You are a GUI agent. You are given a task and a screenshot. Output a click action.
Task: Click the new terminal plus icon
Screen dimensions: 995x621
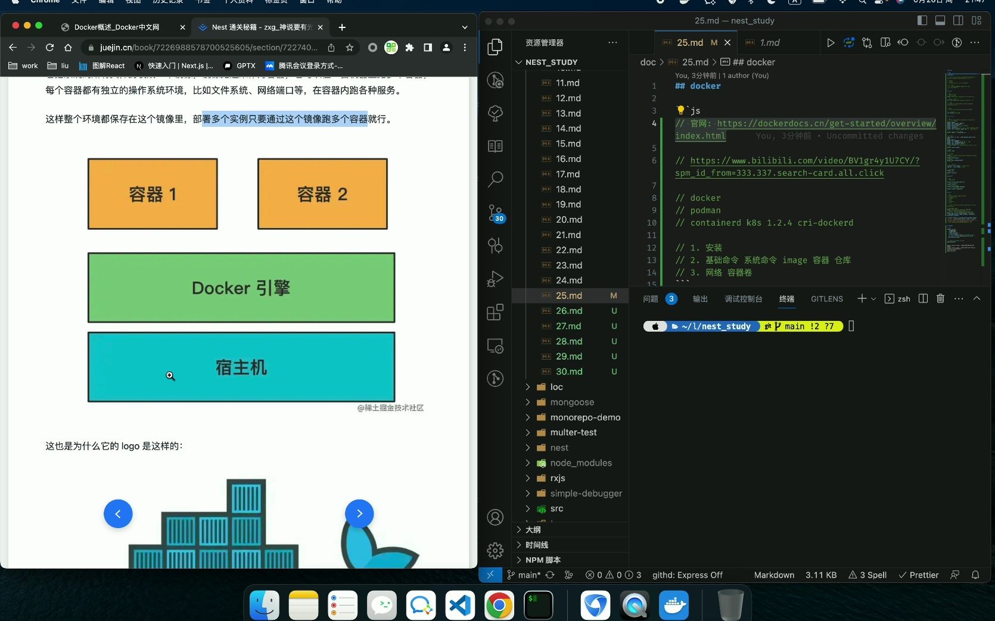(x=862, y=298)
